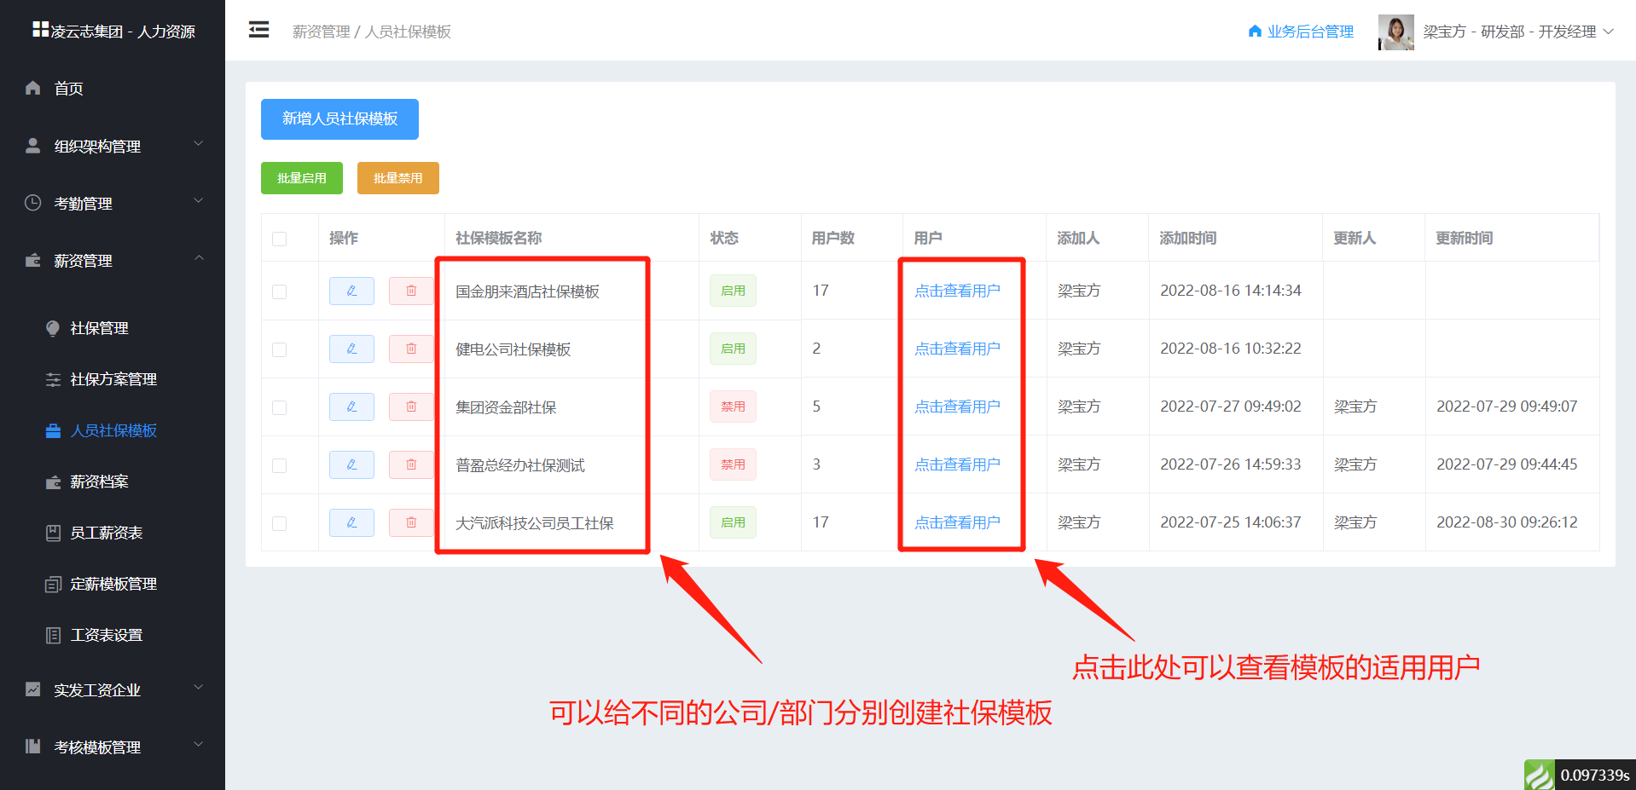Expand the 考勤管理 menu chevron
This screenshot has width=1636, height=790.
pos(198,201)
